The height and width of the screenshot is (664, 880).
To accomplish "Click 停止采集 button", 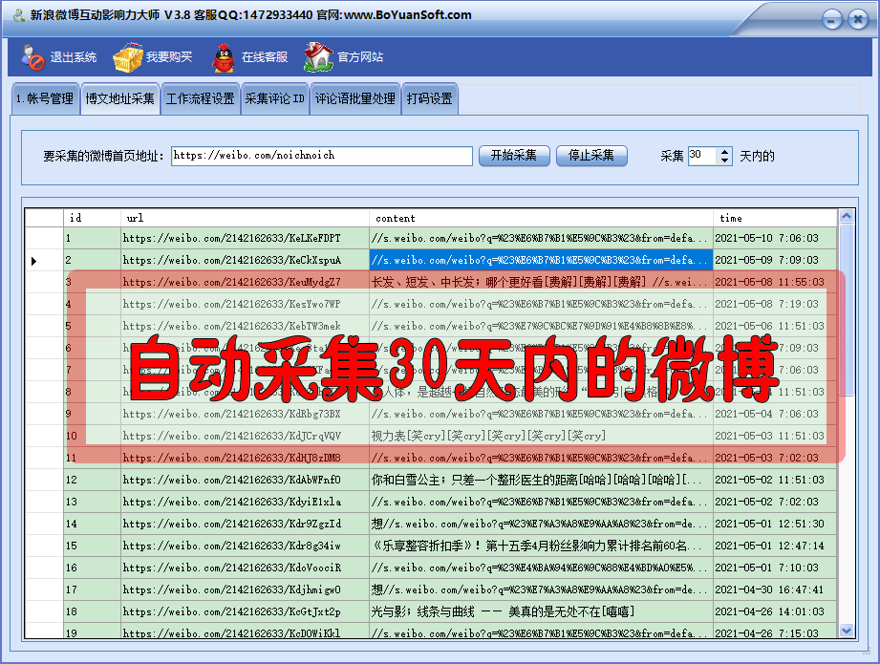I will (x=591, y=156).
